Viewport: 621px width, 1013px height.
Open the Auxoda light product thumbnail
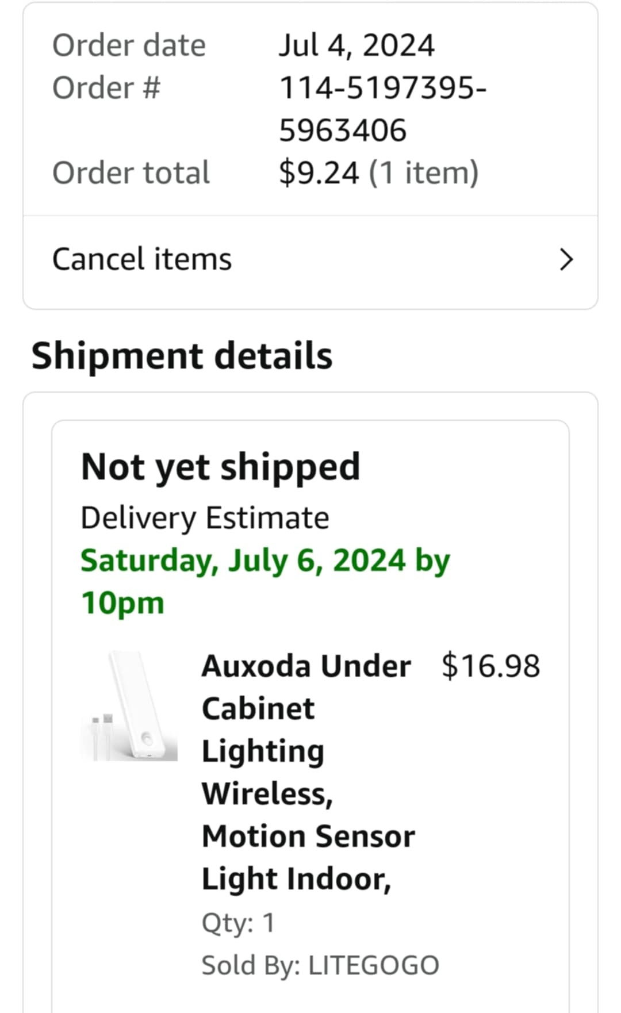click(x=129, y=707)
